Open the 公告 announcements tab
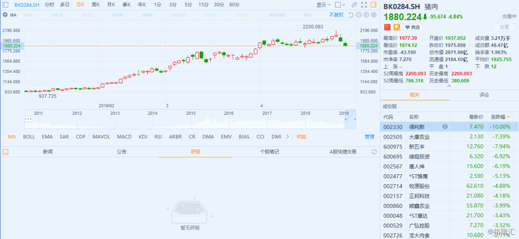The image size is (519, 239). 121,152
